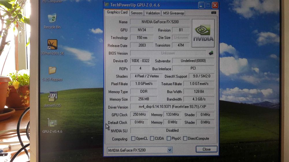Click the NVIDIA logo in GPU-Z

click(203, 33)
